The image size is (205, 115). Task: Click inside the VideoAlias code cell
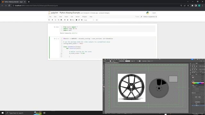[x=108, y=48]
